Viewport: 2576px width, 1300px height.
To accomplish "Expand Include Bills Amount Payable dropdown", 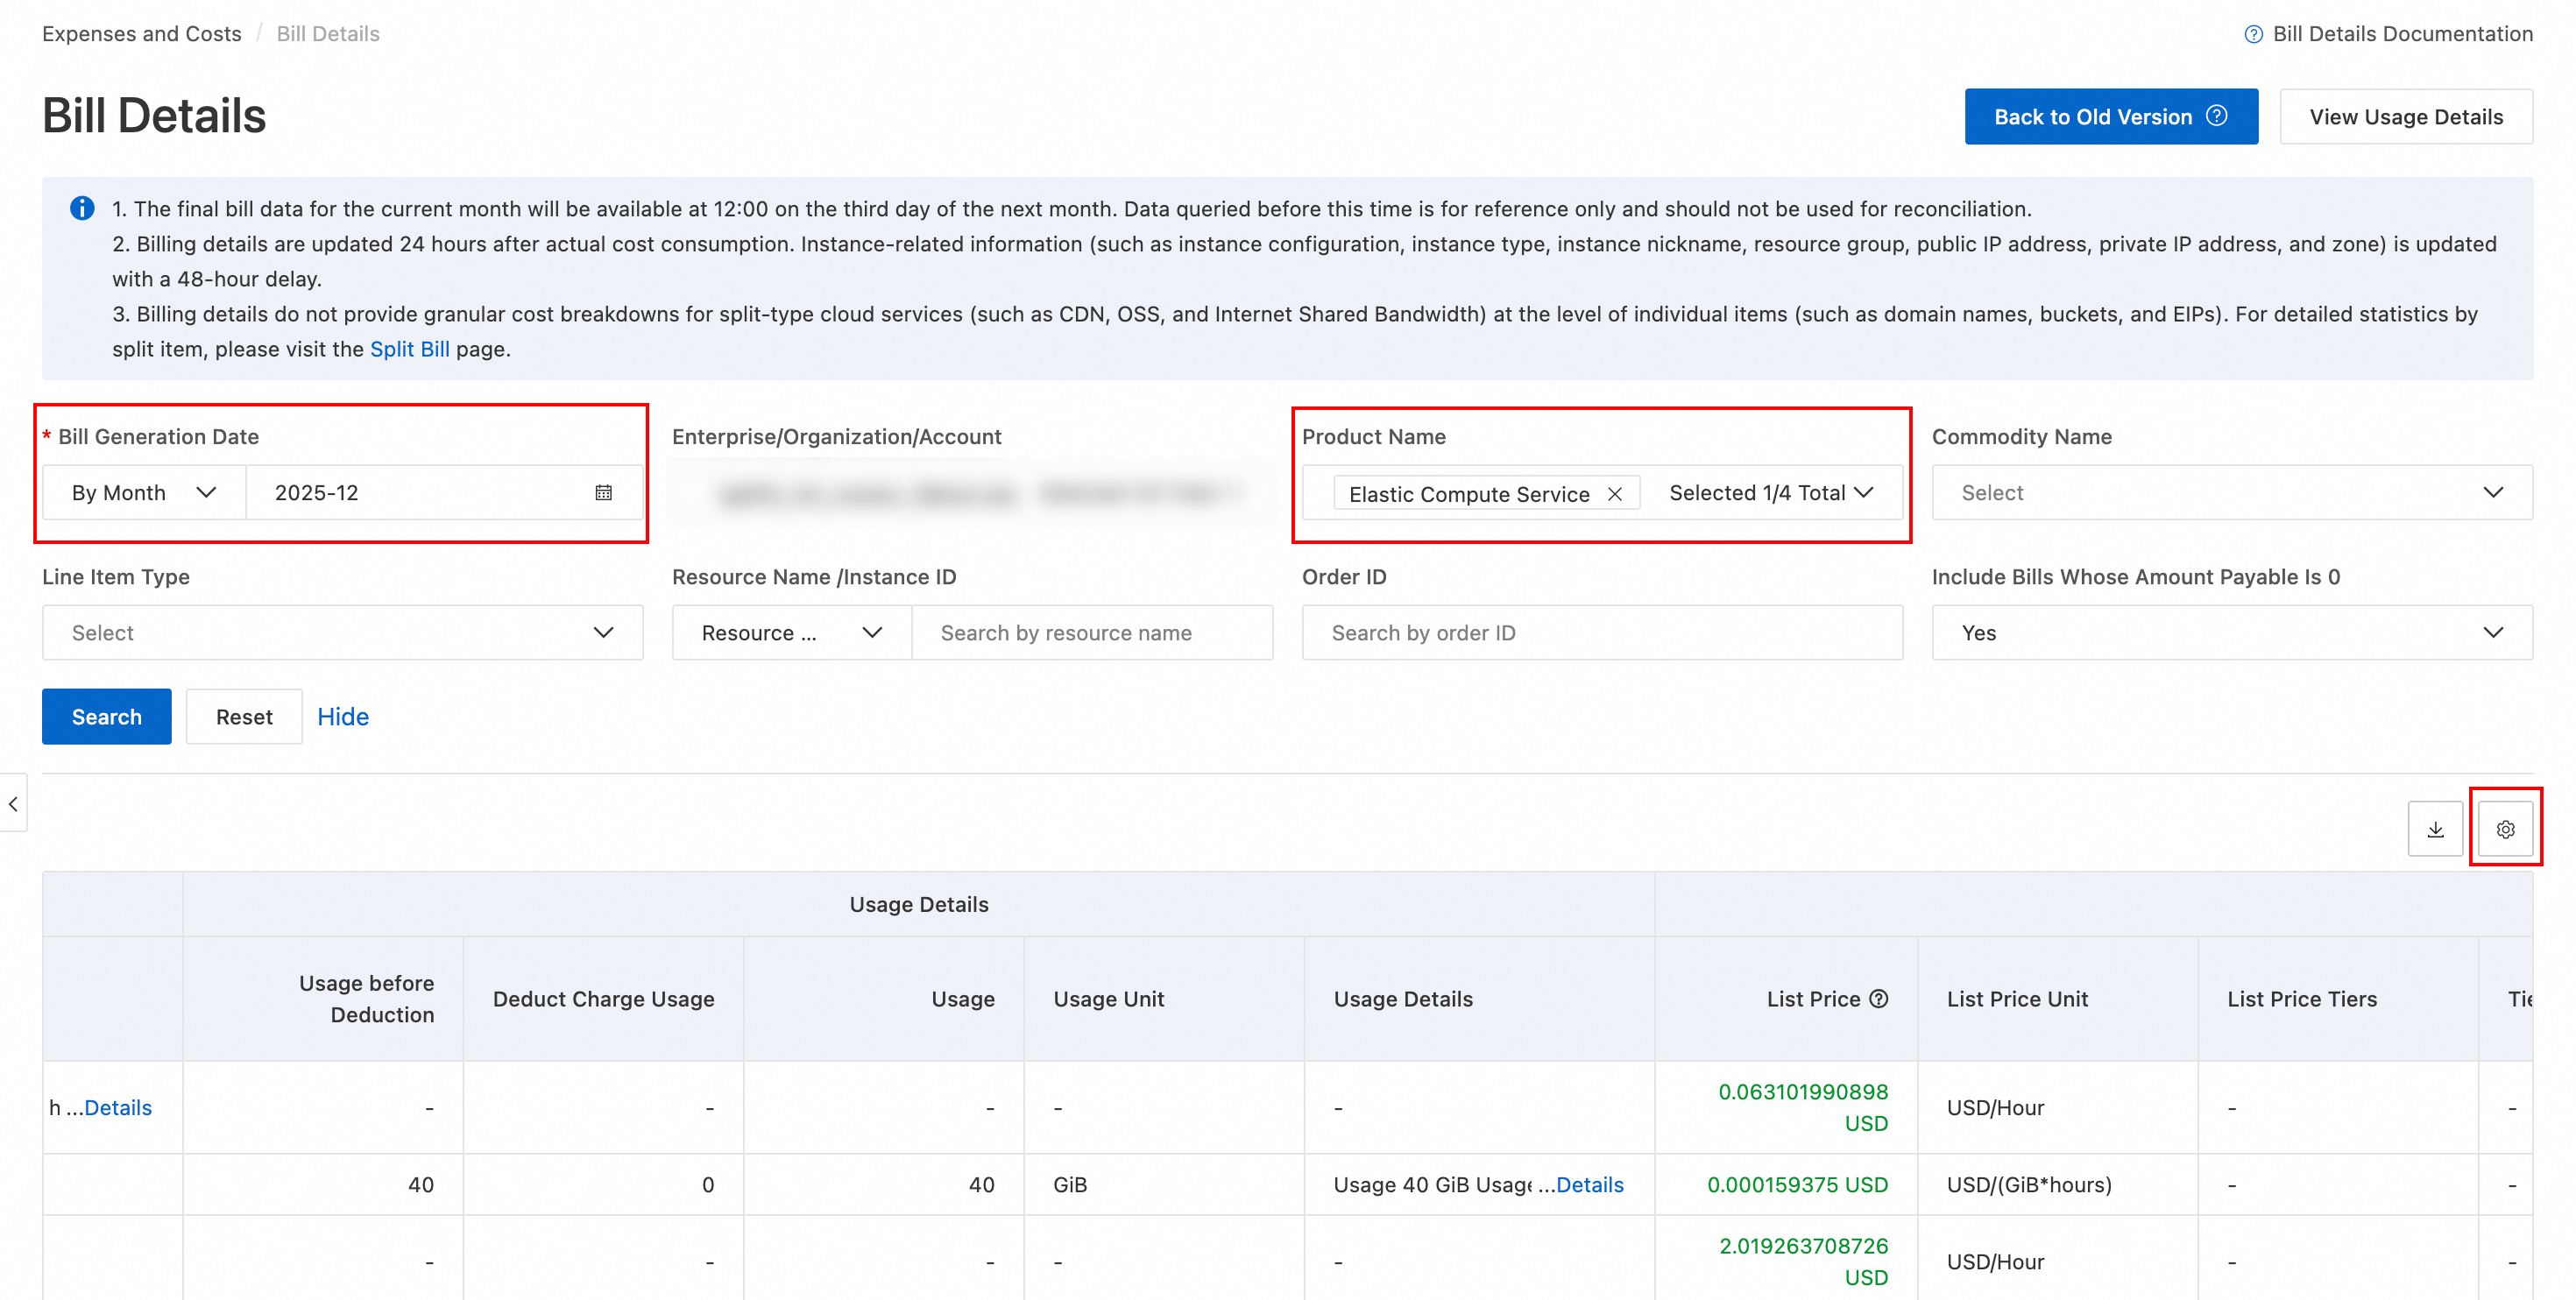I will (x=2231, y=632).
